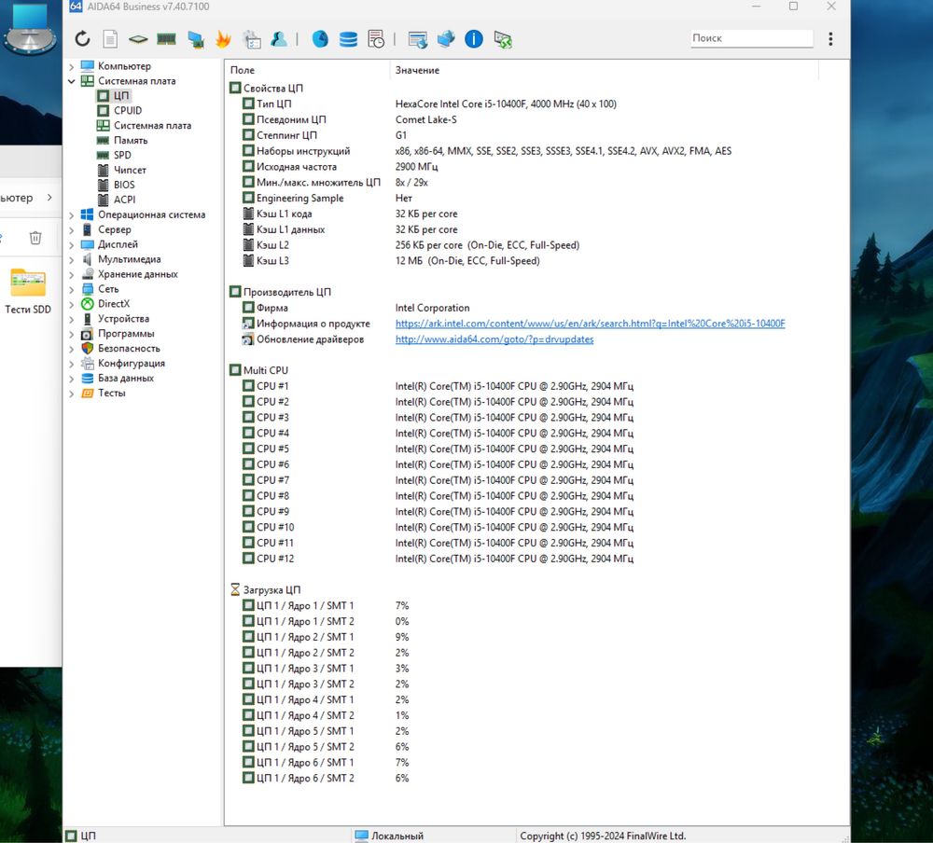933x843 pixels.
Task: Open the three-dot options menu
Action: click(830, 38)
